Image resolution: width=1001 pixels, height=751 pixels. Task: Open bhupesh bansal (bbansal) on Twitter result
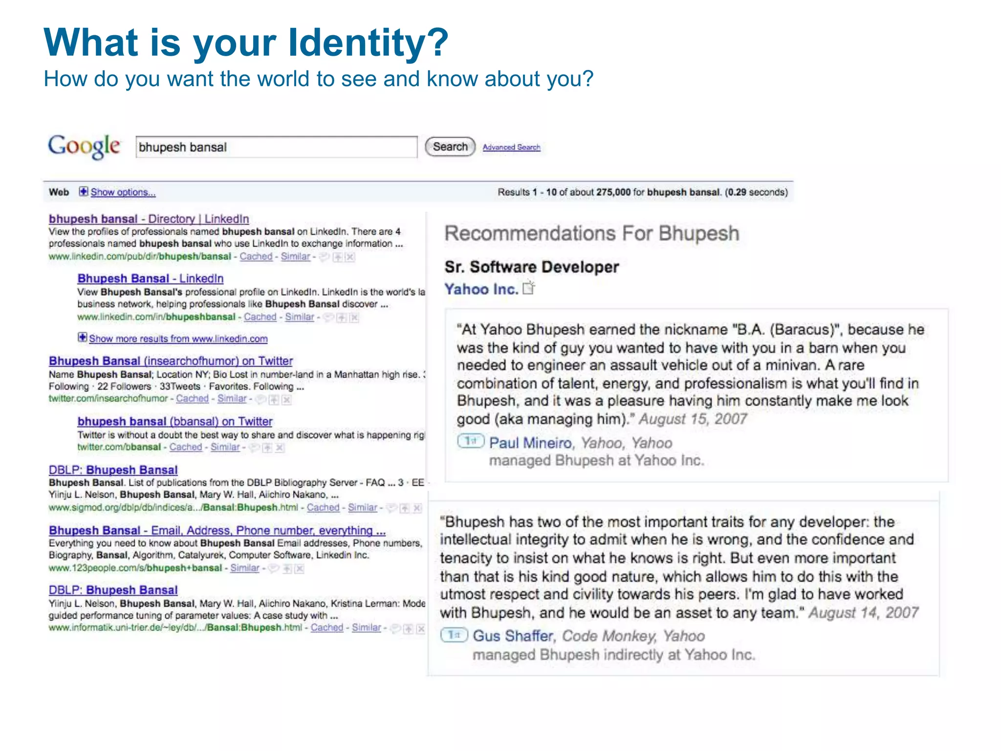coord(175,421)
